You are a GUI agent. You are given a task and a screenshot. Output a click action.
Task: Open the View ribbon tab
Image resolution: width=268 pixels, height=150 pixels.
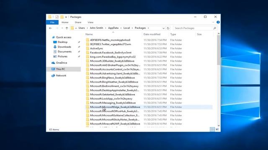[90, 22]
